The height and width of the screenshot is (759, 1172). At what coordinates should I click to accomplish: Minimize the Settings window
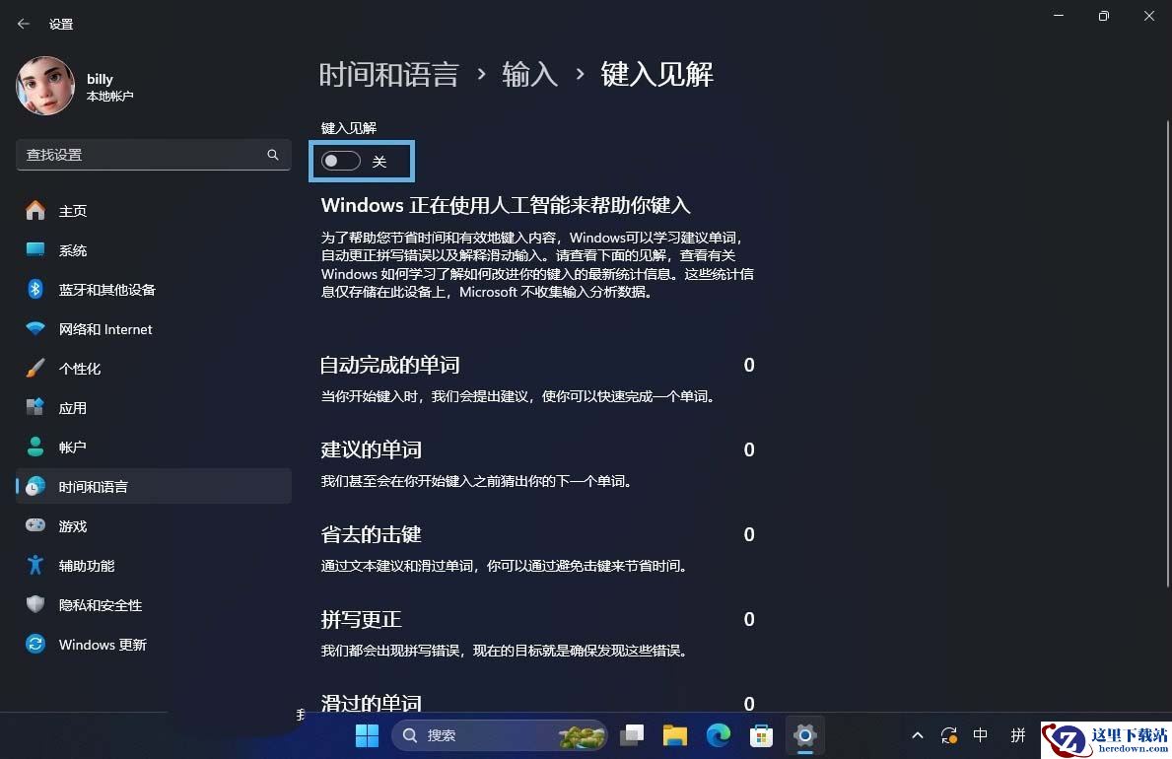point(1059,16)
